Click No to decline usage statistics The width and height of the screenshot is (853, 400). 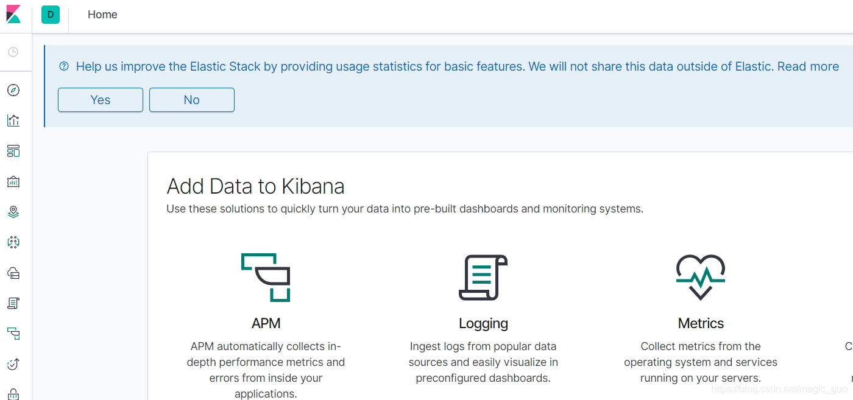point(192,100)
